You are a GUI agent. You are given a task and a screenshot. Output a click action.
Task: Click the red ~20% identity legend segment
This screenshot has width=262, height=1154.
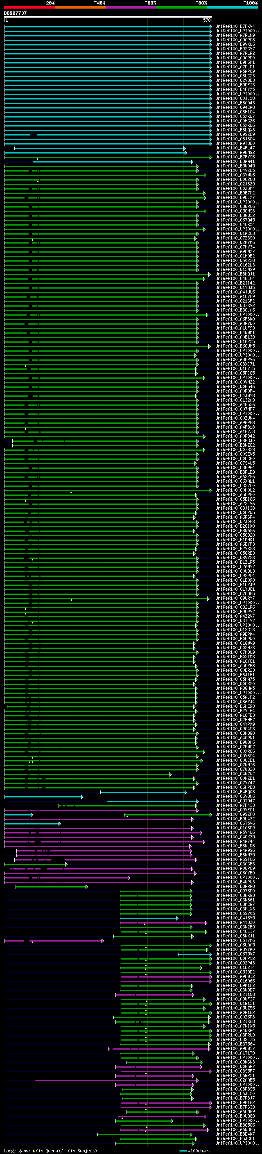[29, 7]
